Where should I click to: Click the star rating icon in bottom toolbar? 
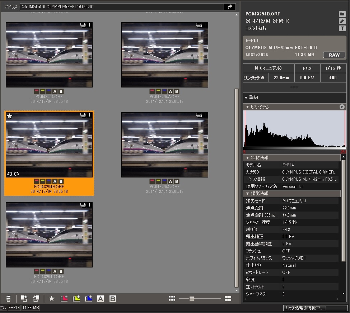tap(52, 299)
